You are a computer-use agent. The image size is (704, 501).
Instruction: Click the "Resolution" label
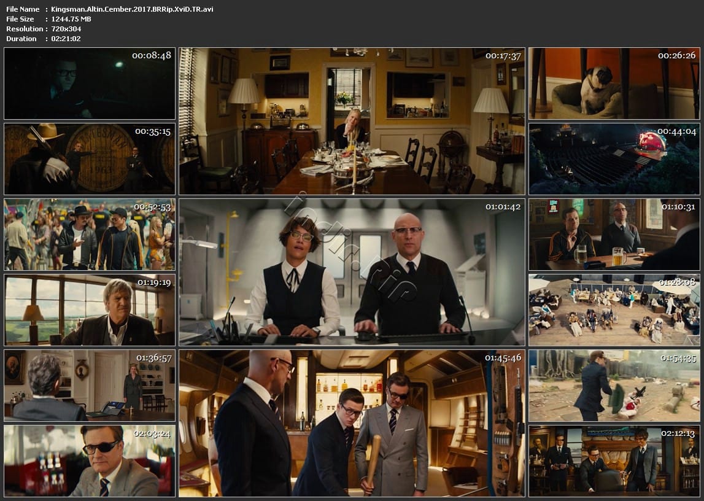click(25, 29)
